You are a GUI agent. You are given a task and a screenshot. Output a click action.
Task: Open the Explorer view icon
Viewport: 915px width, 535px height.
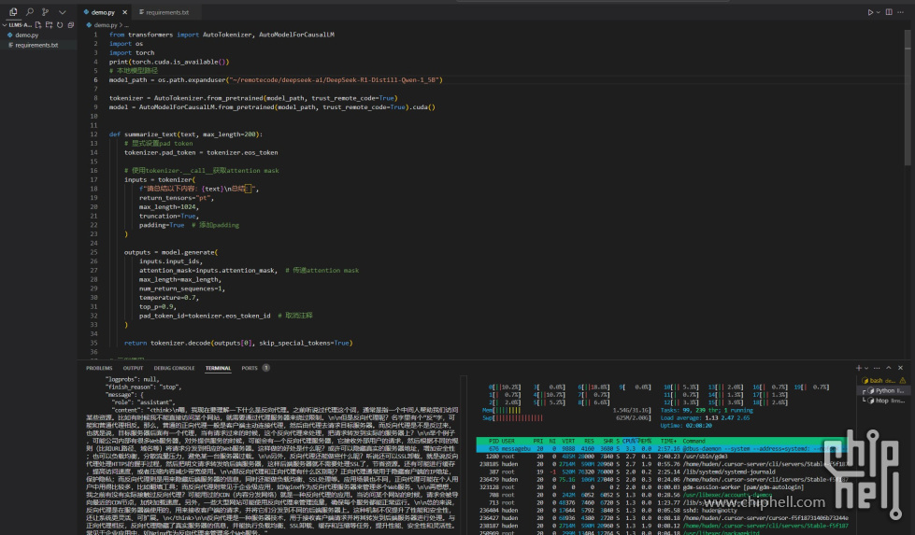(13, 11)
